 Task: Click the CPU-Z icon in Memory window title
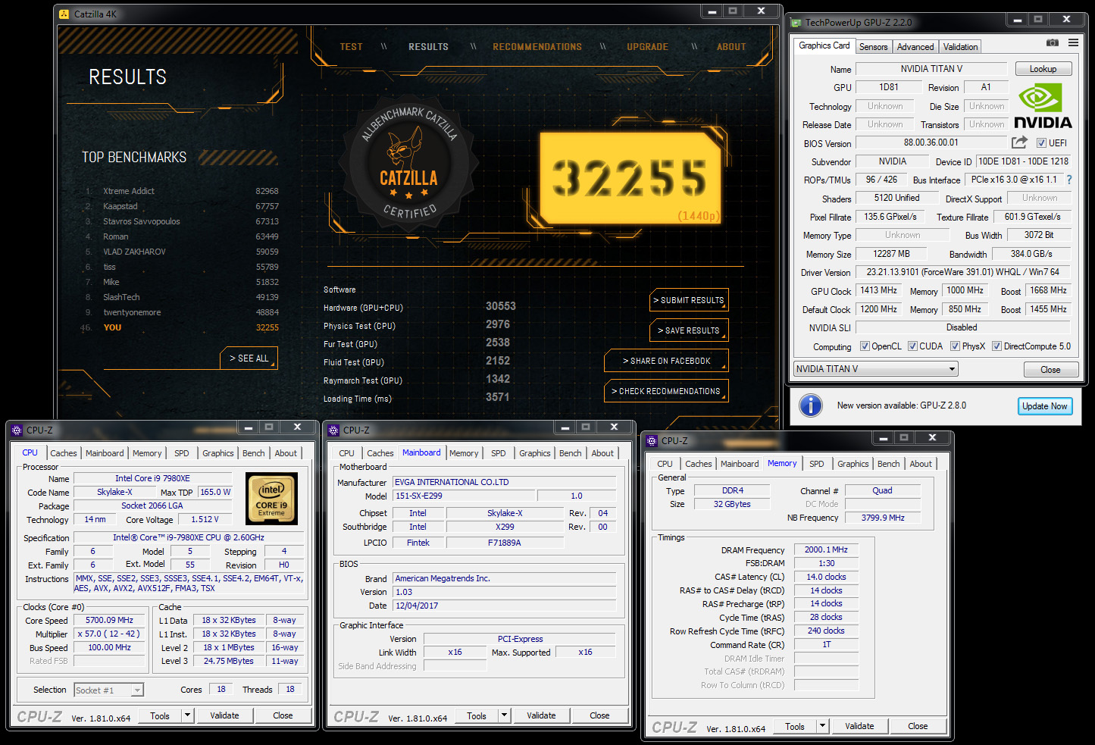coord(652,440)
